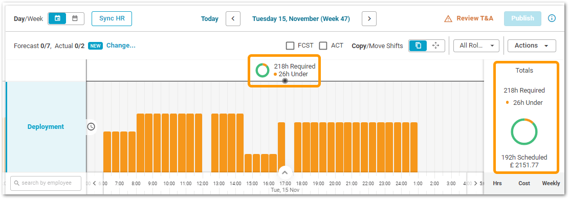Move the timeline earlier with the left arrow
The height and width of the screenshot is (199, 569).
pyautogui.click(x=94, y=184)
